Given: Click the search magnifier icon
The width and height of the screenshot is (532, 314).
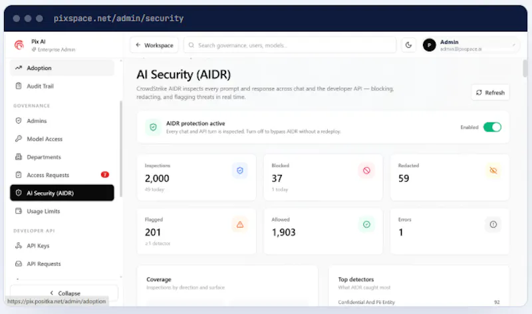Looking at the screenshot, I should tap(192, 45).
